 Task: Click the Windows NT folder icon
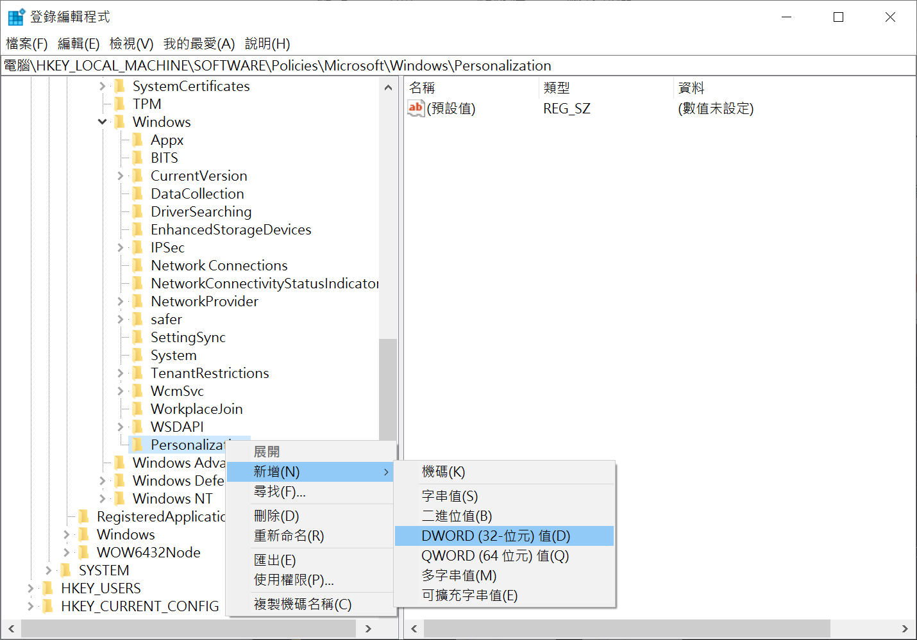pos(120,498)
